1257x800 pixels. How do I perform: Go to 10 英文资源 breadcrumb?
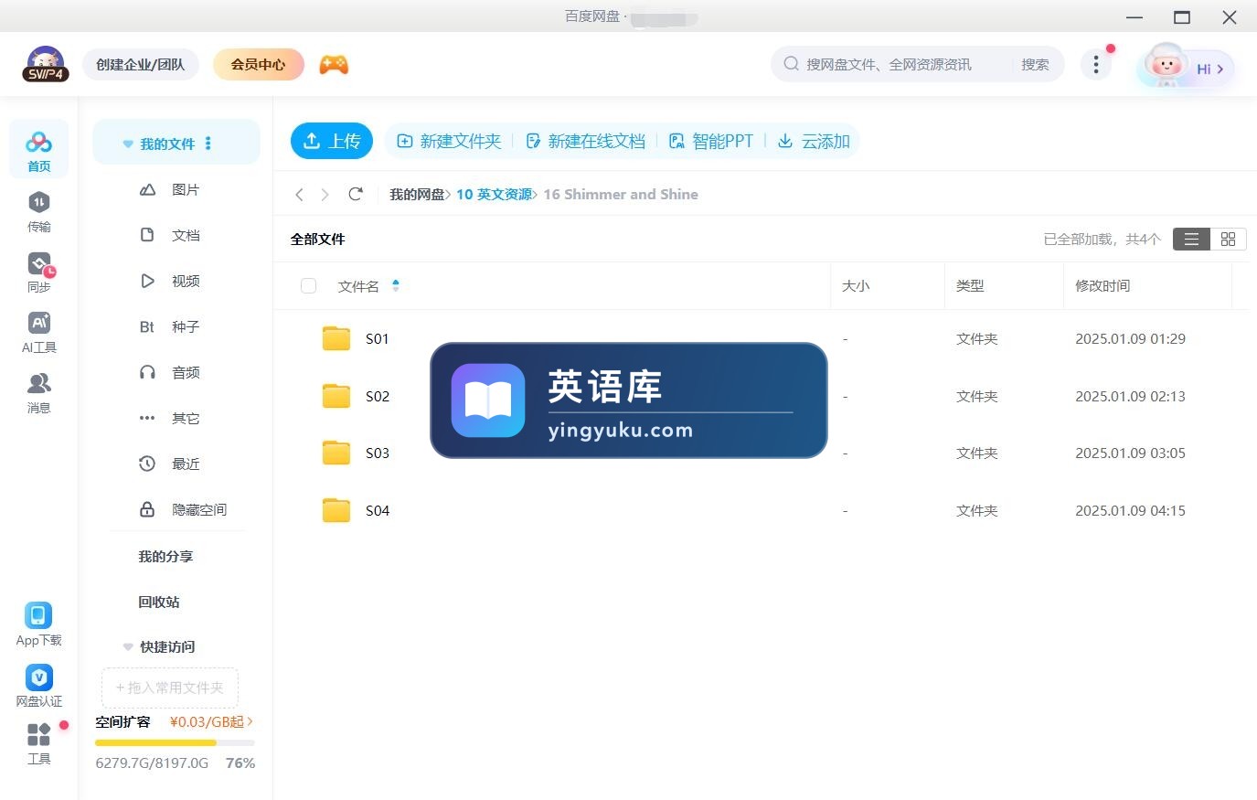coord(494,194)
